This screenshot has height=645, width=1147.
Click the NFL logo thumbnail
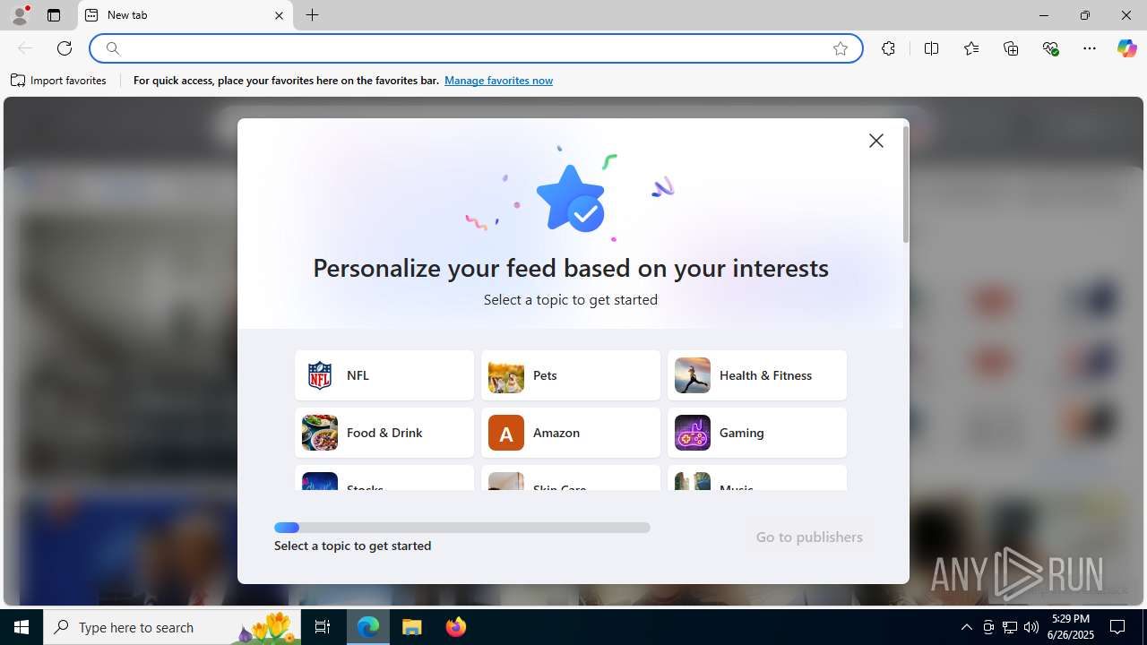[x=320, y=375]
